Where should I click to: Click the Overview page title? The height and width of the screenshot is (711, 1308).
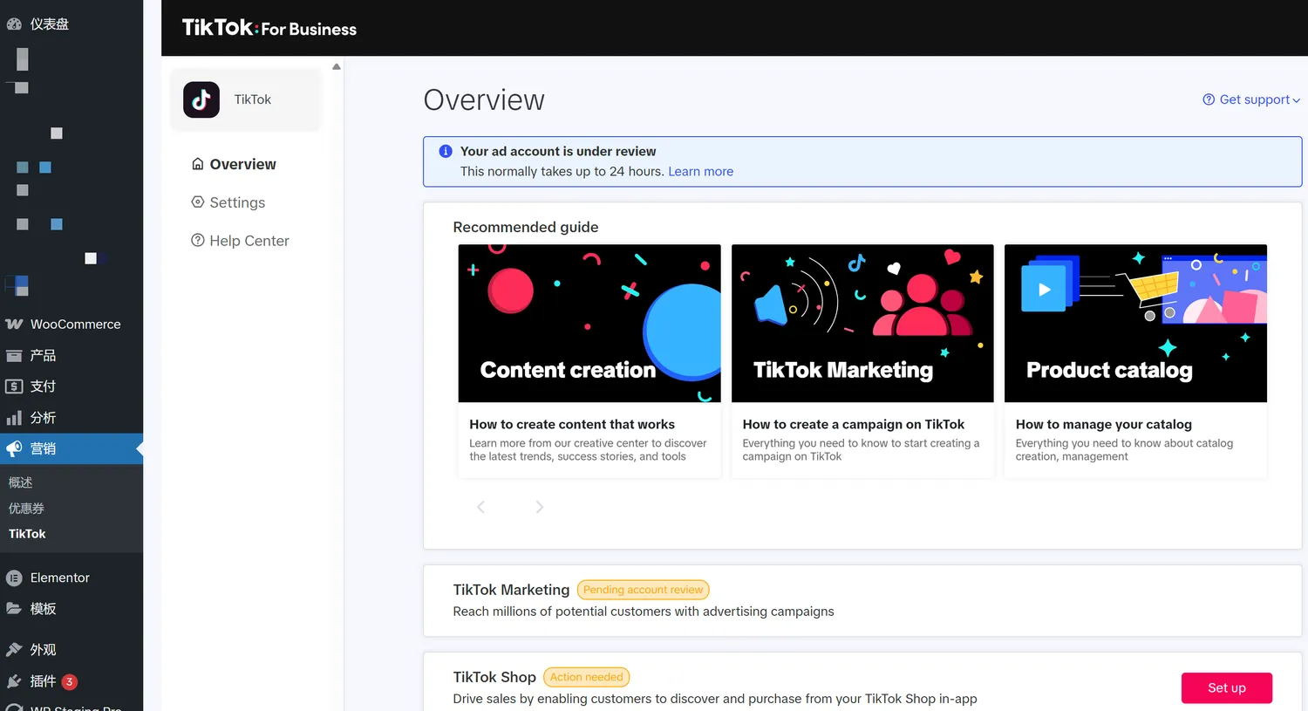coord(484,99)
